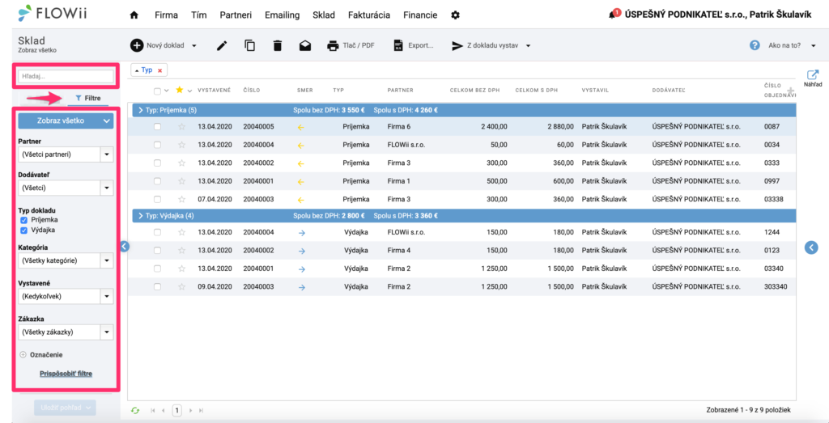Click the pencil edit icon in the toolbar
The width and height of the screenshot is (829, 423).
(222, 46)
